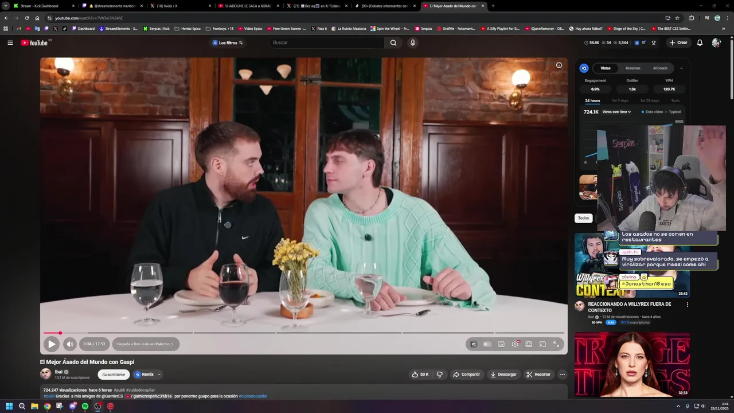Open Ibai channel avatar
The height and width of the screenshot is (413, 734).
click(45, 374)
